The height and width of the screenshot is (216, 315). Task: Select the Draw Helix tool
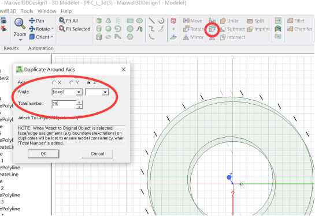[x=118, y=21]
